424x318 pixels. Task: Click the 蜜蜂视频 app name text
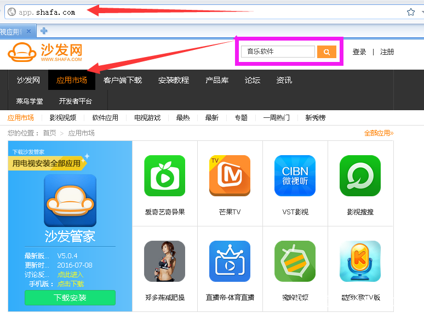[x=295, y=297]
